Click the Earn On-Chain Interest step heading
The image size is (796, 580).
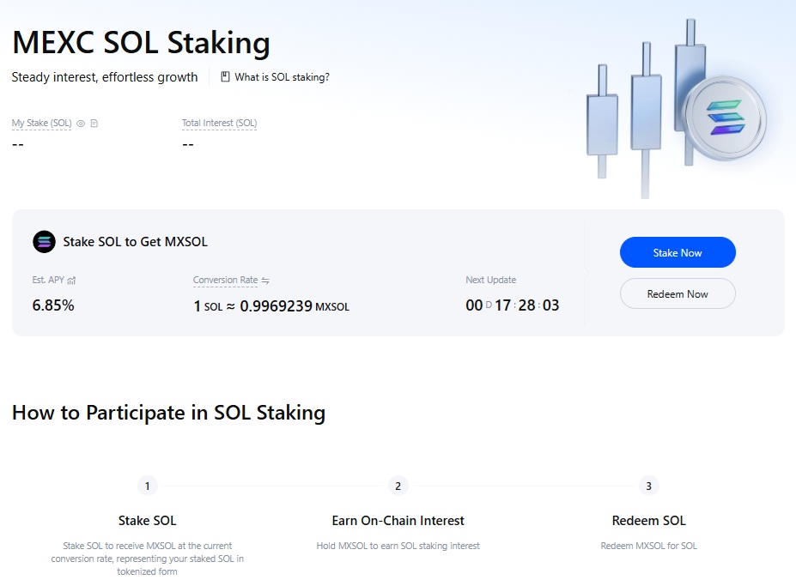pyautogui.click(x=398, y=521)
